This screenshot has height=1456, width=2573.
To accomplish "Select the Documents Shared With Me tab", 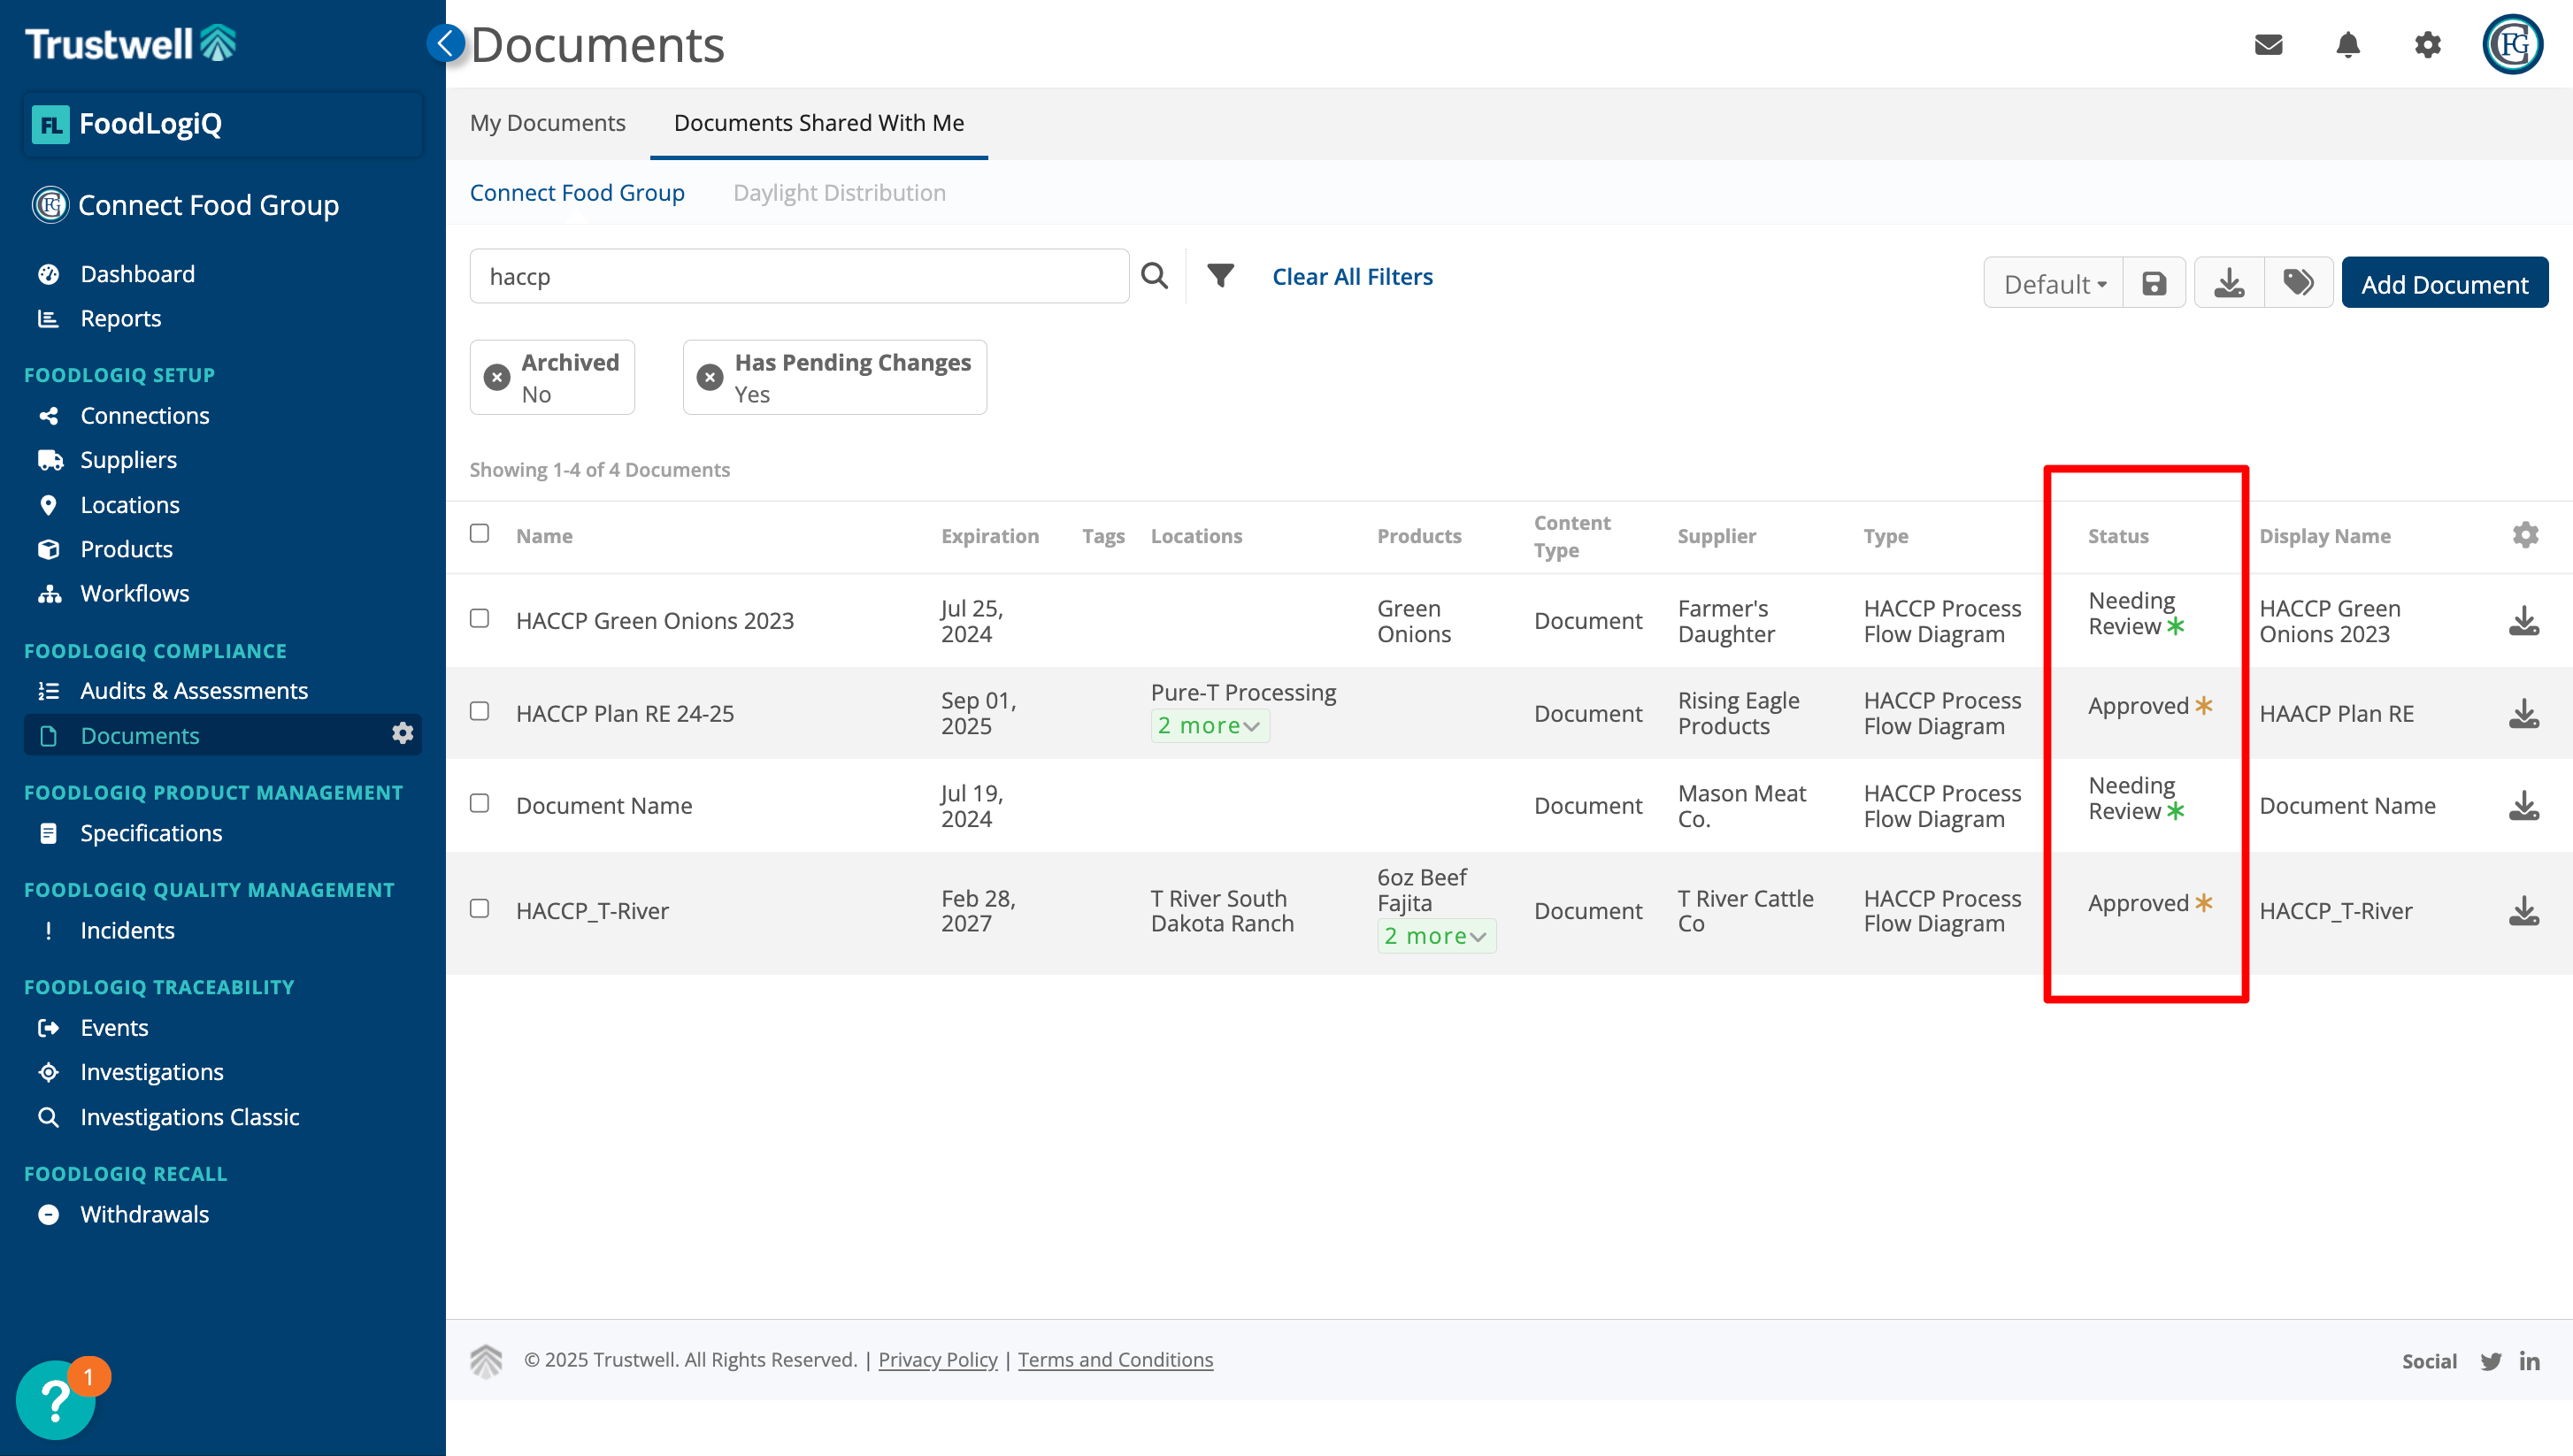I will coord(819,123).
